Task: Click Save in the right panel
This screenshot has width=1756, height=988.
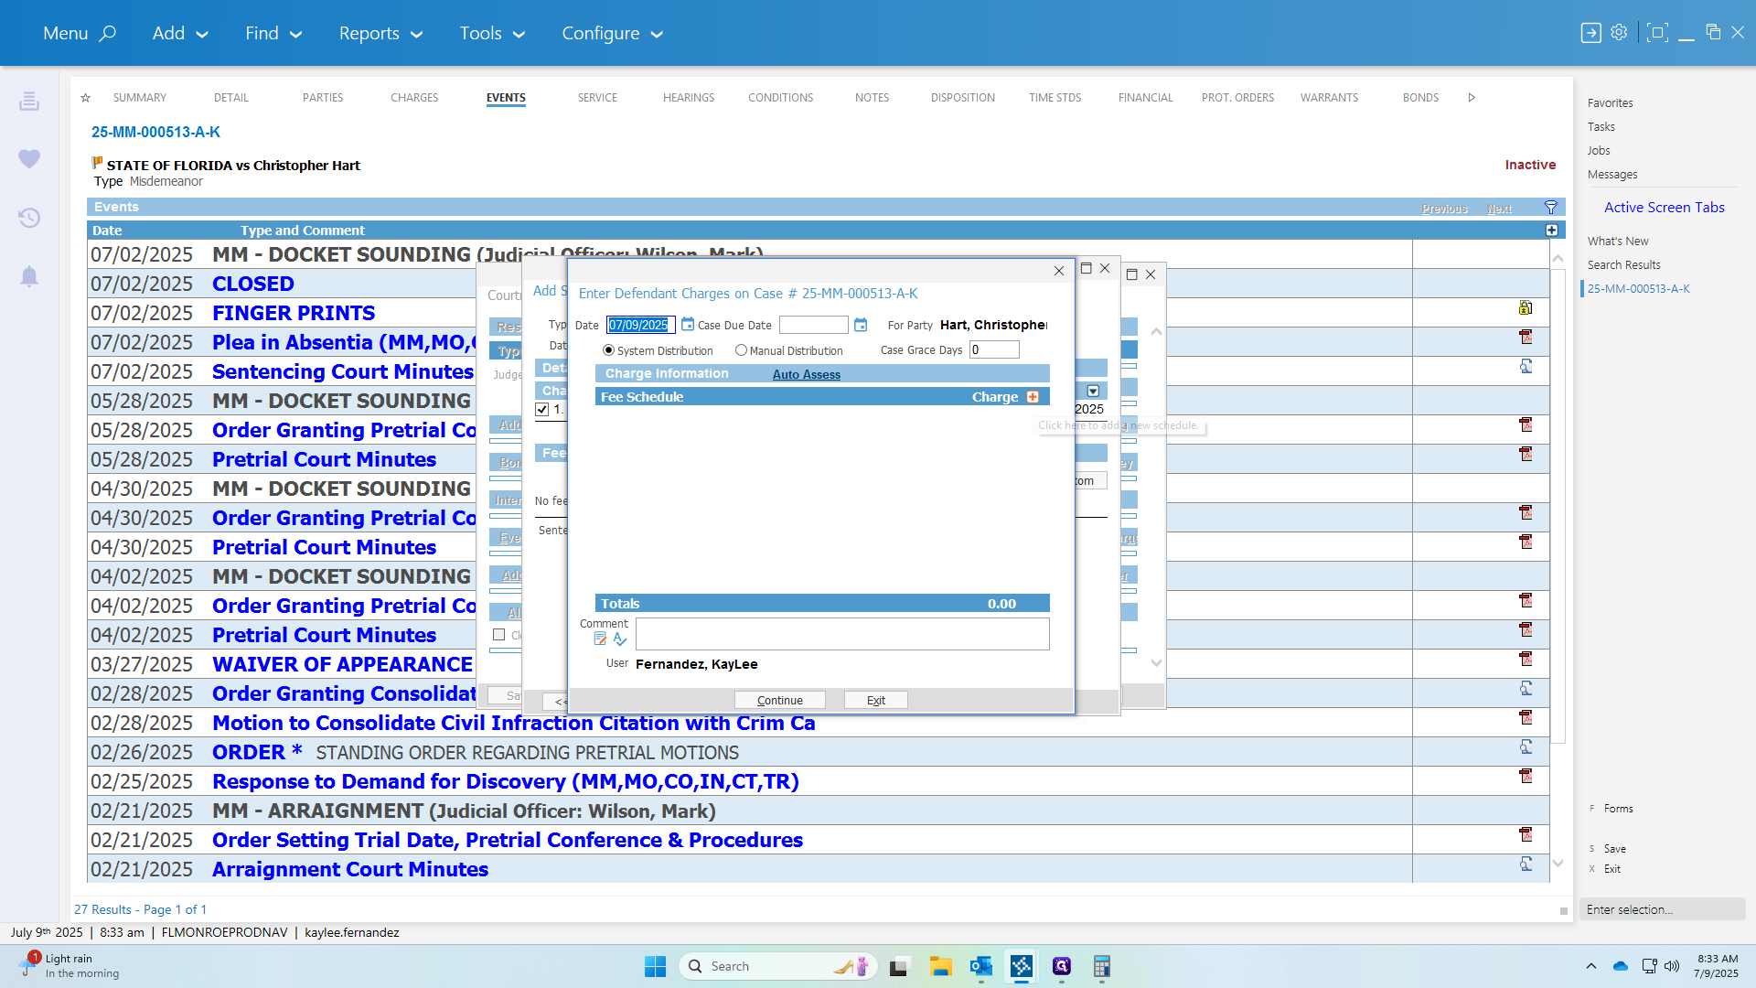Action: (1615, 849)
